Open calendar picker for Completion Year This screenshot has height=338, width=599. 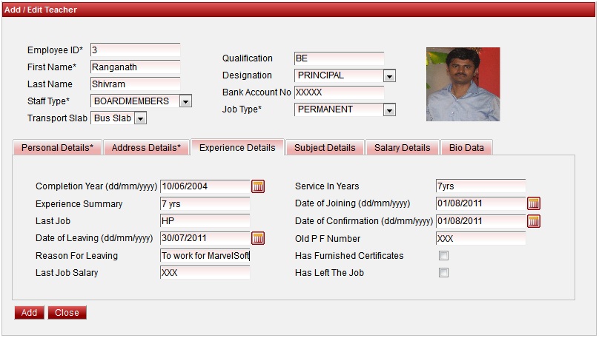click(258, 186)
